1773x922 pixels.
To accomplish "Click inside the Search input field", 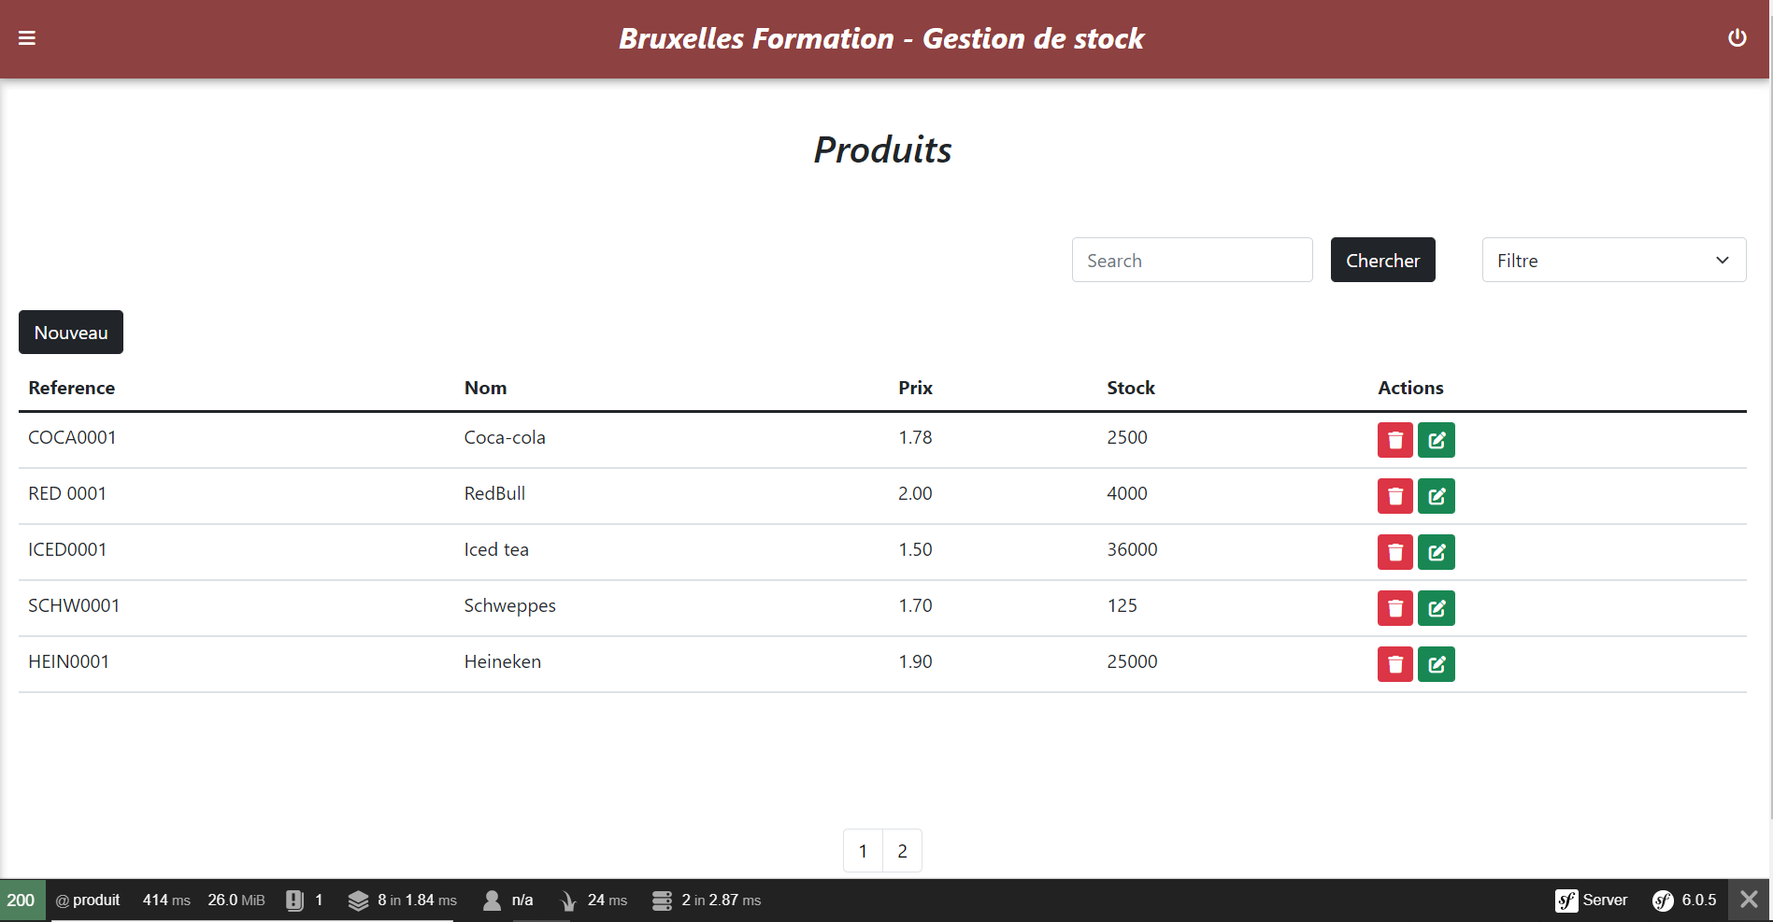I will pyautogui.click(x=1192, y=260).
